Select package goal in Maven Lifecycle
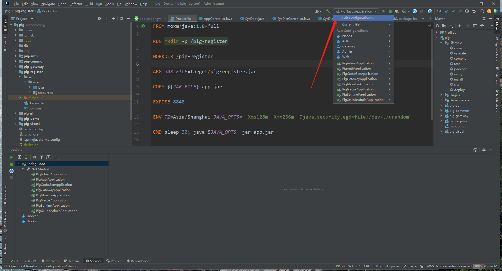Viewport: 502px width, 271px height. 460,69
